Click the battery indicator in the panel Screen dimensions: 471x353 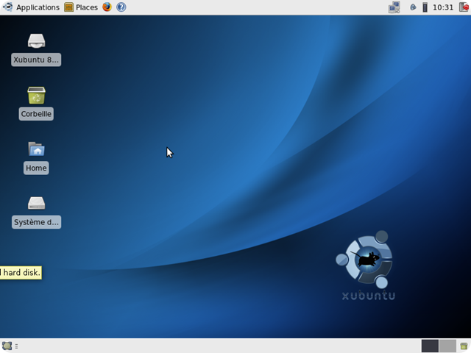click(x=425, y=7)
